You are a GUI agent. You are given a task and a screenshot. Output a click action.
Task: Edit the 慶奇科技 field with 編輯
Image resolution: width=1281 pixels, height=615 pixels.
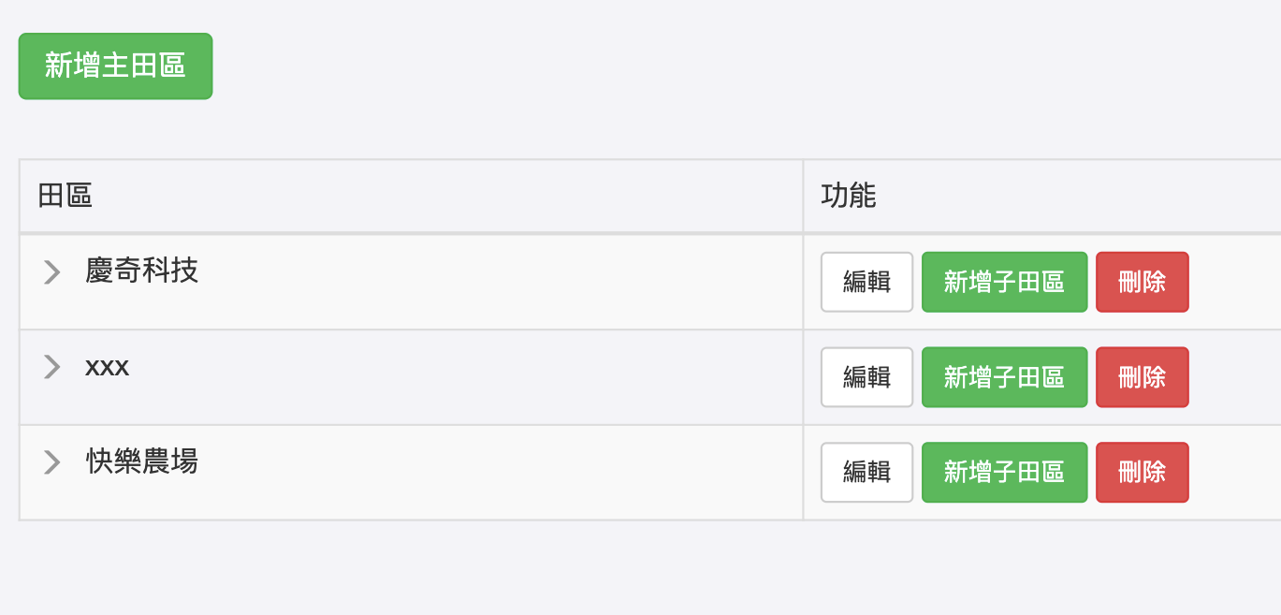[x=866, y=282]
